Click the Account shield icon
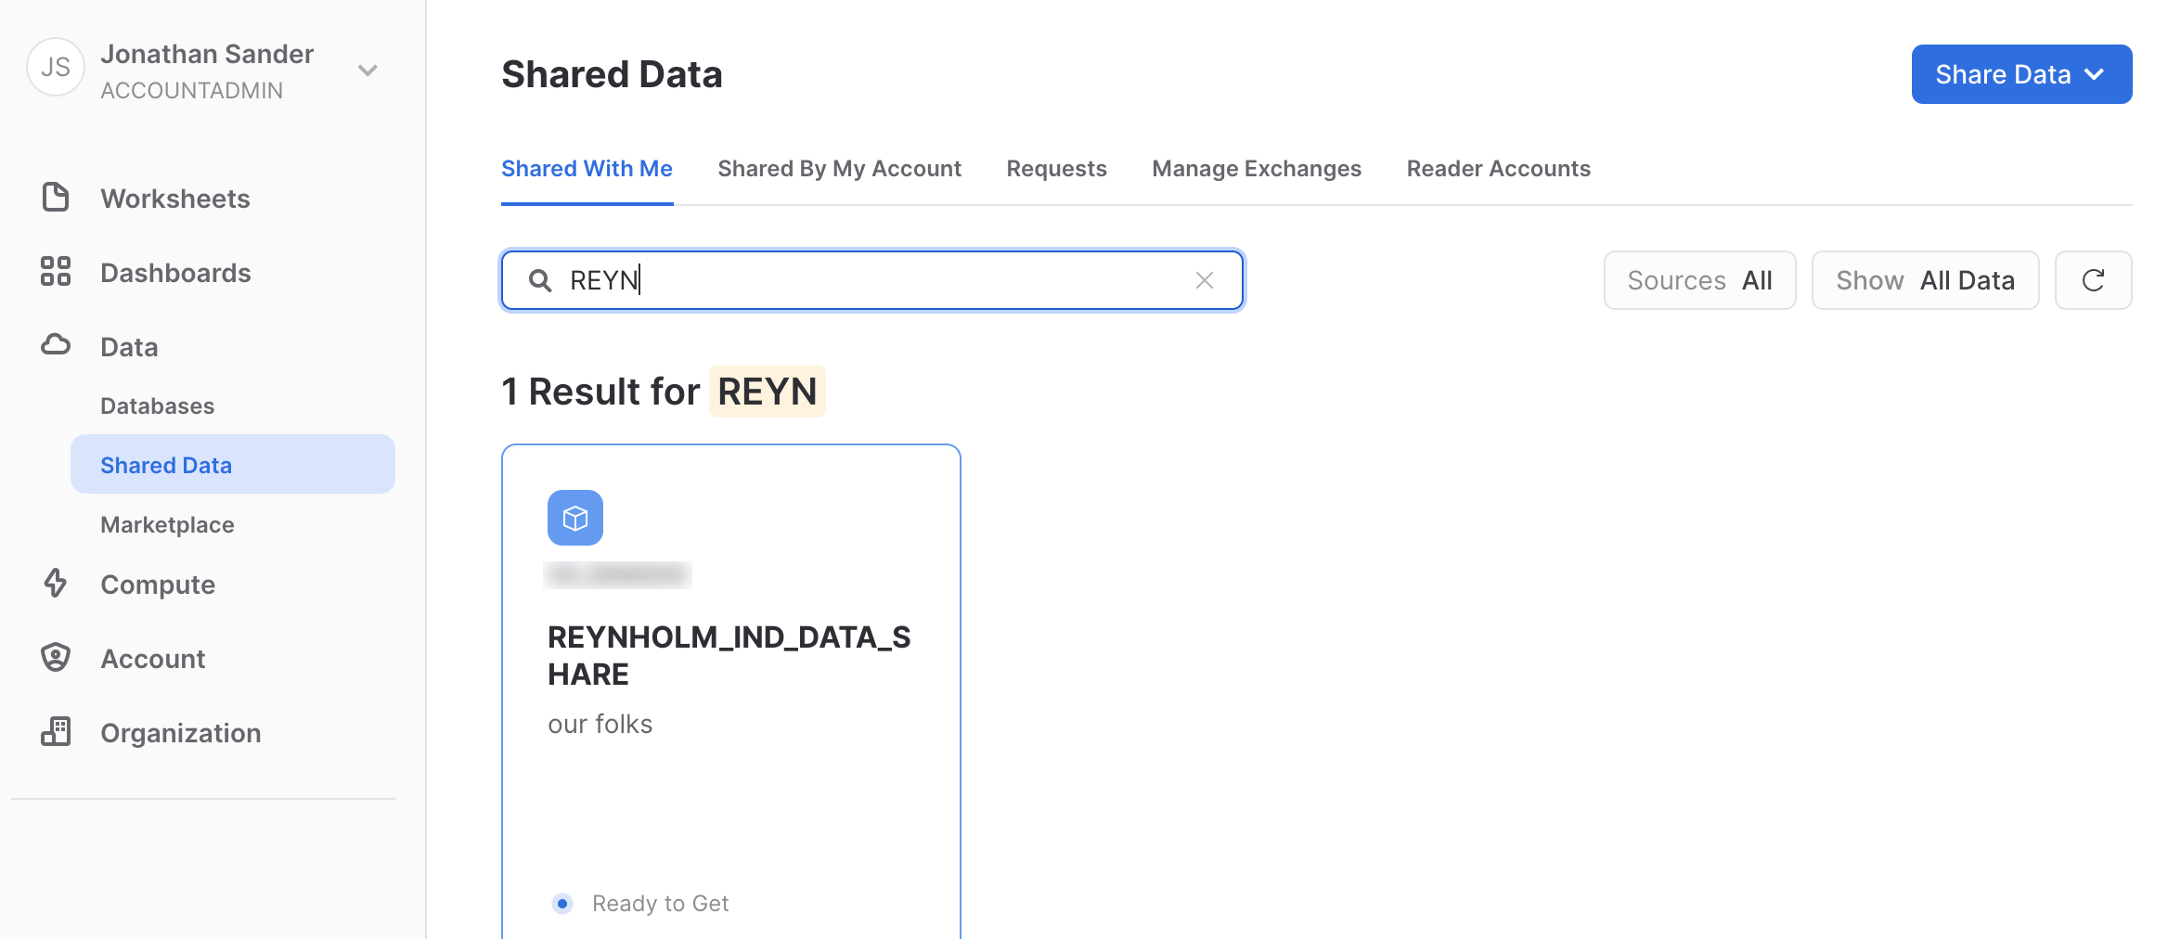This screenshot has width=2168, height=939. [x=56, y=658]
